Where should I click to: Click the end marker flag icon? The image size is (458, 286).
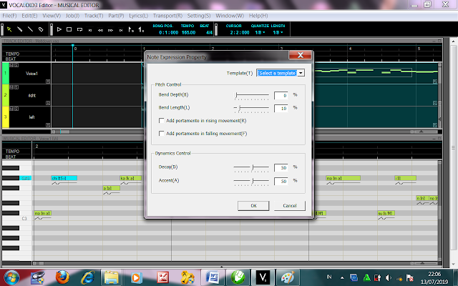[141, 29]
